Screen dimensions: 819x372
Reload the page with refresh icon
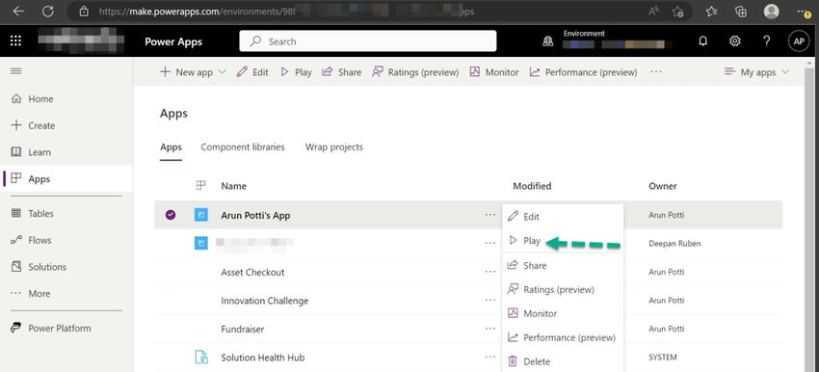point(48,11)
